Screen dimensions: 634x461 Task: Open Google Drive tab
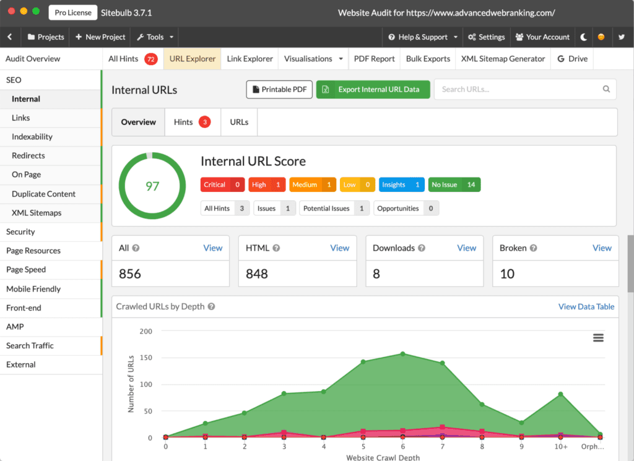[x=572, y=59]
